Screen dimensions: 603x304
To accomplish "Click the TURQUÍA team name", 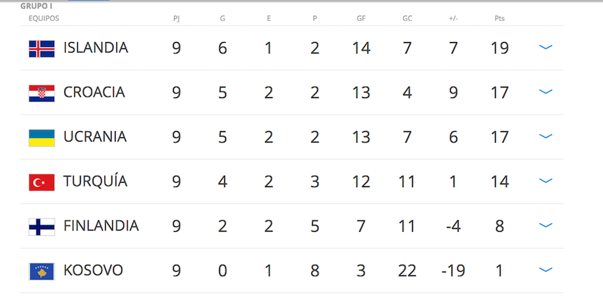I will click(95, 181).
